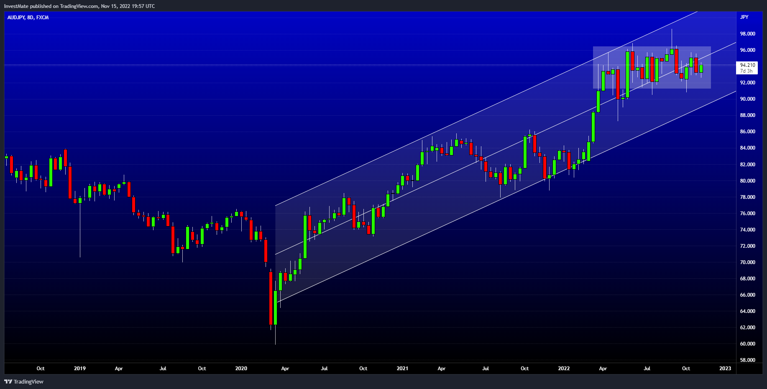This screenshot has height=389, width=767.
Task: Click the 70.000 price axis label
Action: [x=747, y=262]
